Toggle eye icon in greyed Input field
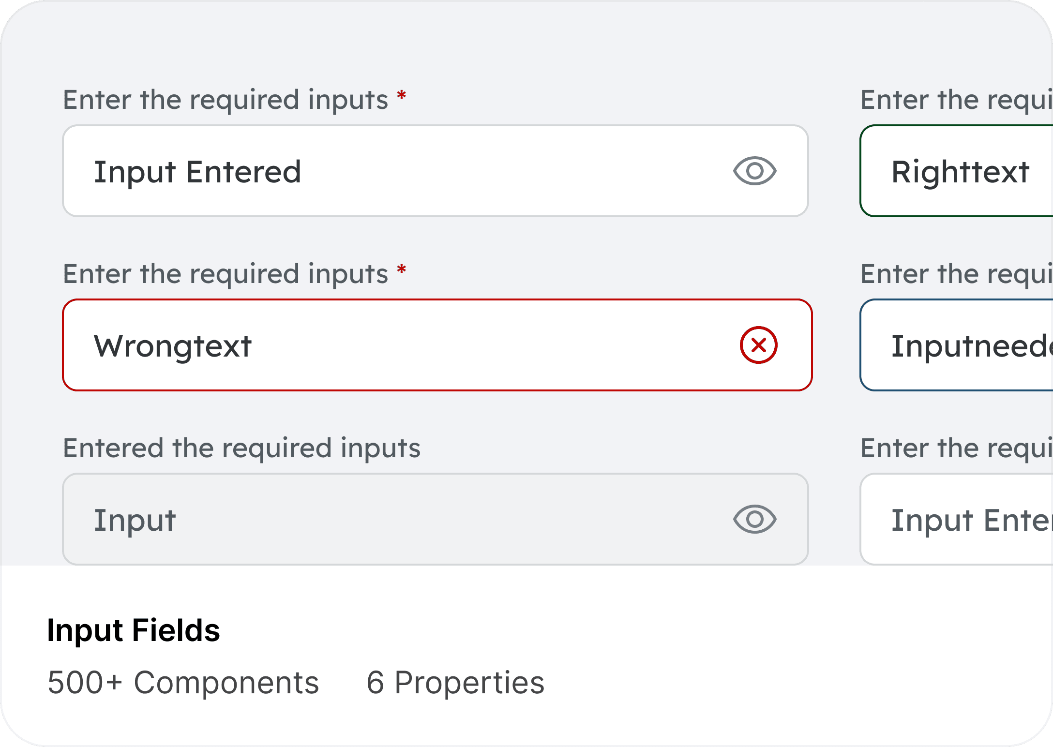 pyautogui.click(x=754, y=519)
